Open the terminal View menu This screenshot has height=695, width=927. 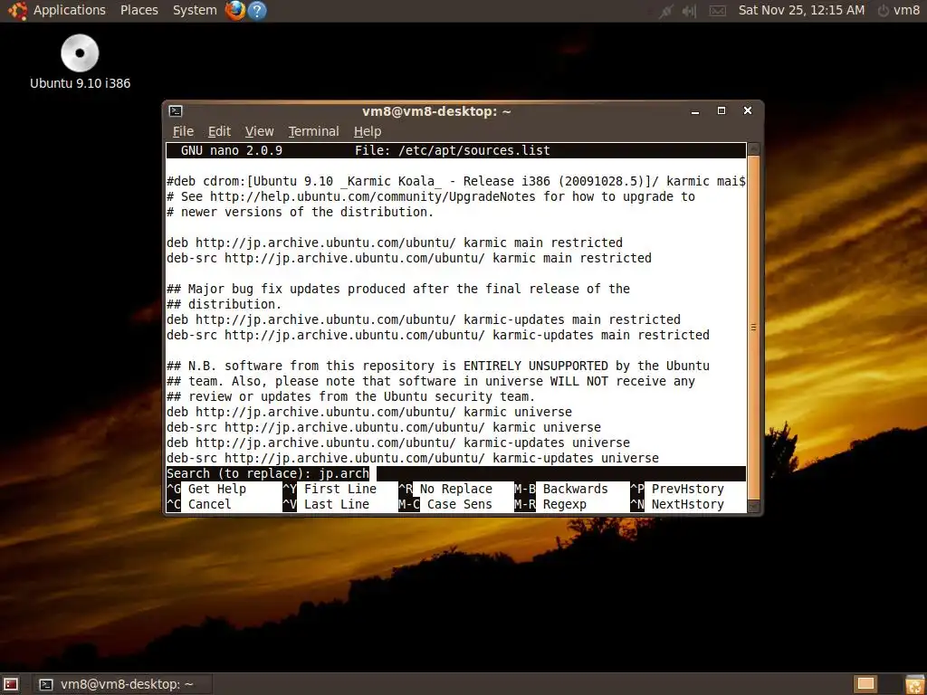[260, 131]
